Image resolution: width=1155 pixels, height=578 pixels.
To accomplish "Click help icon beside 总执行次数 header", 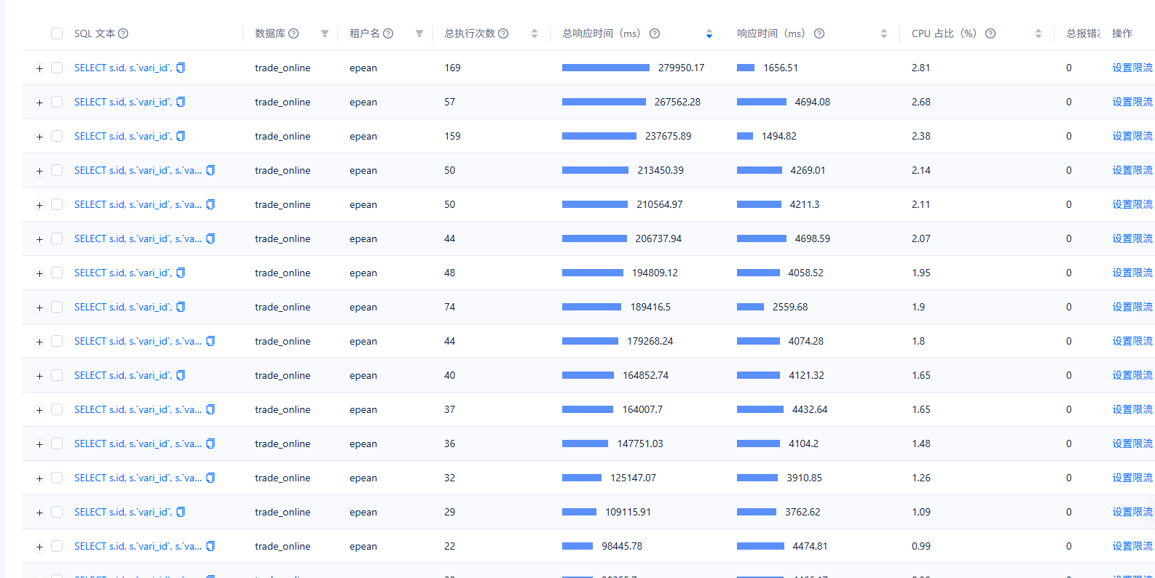I will 503,33.
